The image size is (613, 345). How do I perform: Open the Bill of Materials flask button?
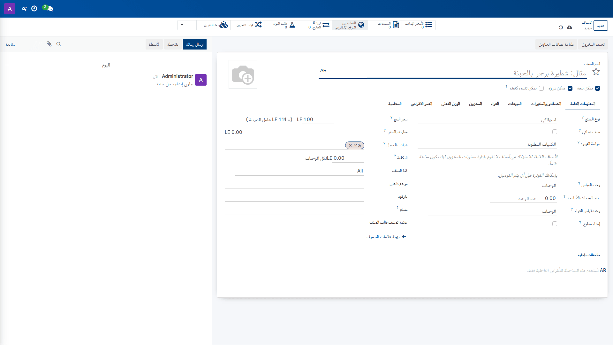coord(281,25)
